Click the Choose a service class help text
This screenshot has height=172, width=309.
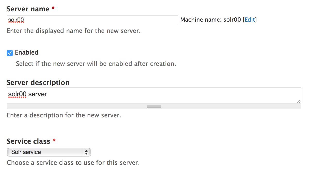73,163
